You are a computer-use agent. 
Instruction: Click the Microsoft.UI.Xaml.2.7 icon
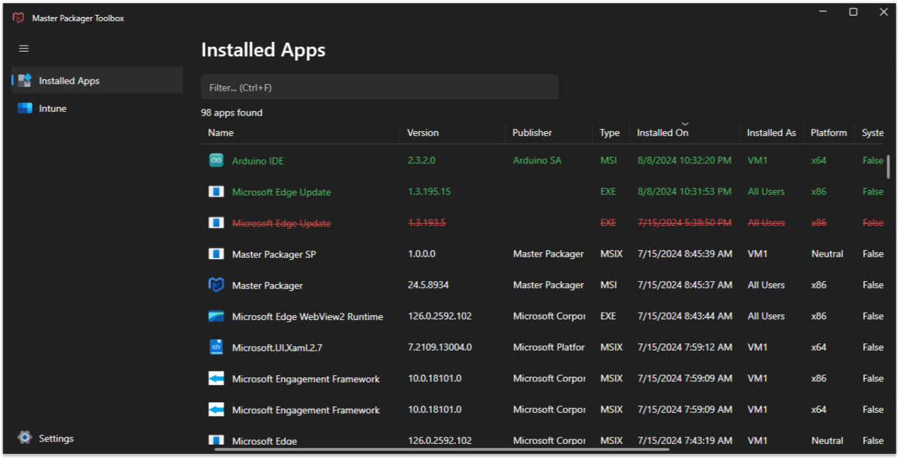point(216,347)
